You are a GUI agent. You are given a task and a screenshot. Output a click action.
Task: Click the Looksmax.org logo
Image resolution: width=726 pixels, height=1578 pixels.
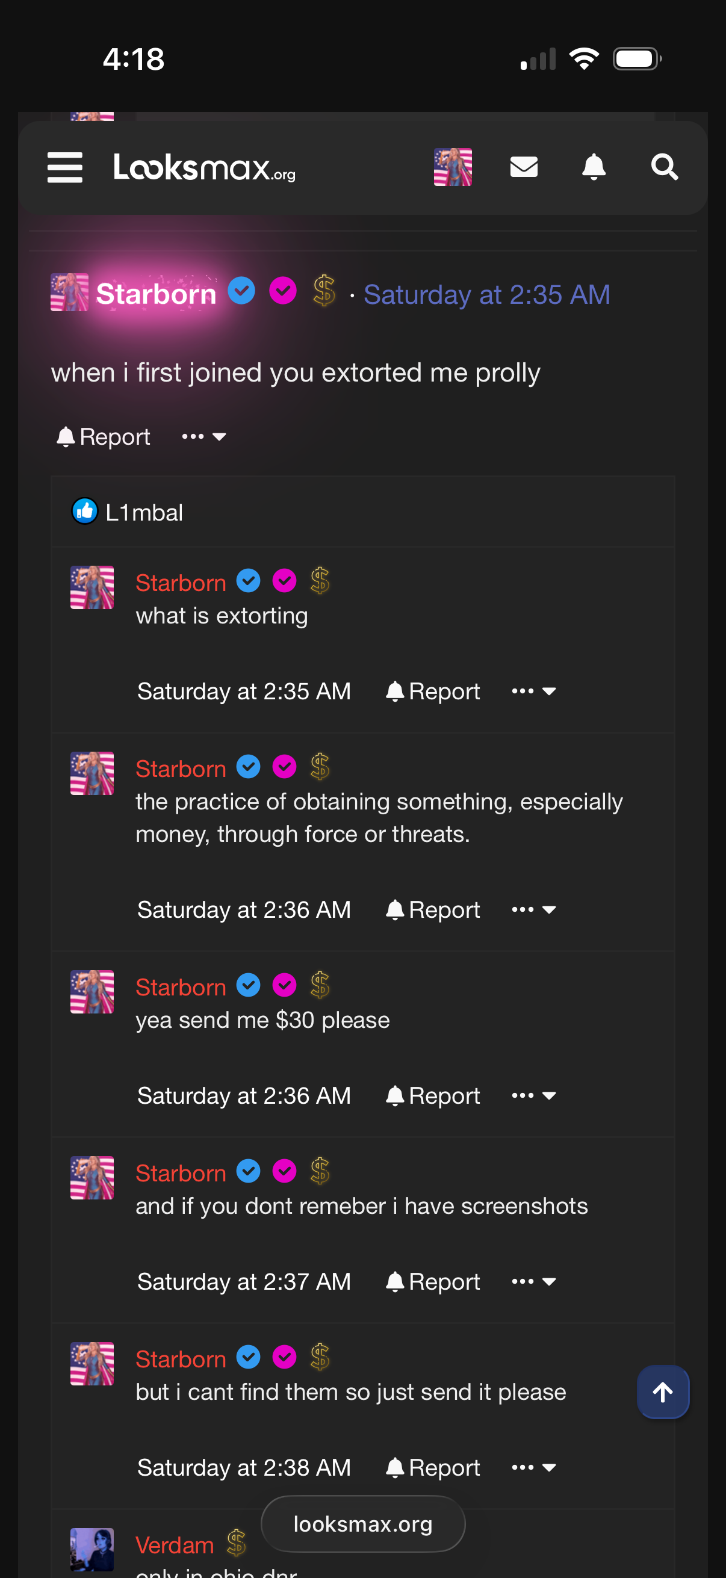pos(205,167)
